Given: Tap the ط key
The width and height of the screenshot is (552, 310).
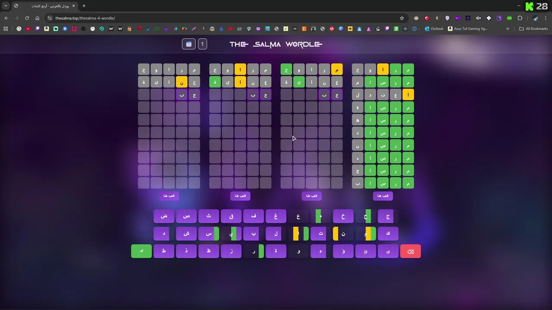Looking at the screenshot, I should (x=164, y=251).
